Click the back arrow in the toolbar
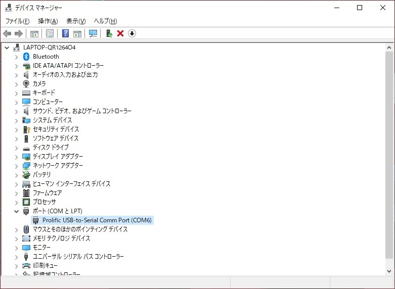 [x=7, y=33]
